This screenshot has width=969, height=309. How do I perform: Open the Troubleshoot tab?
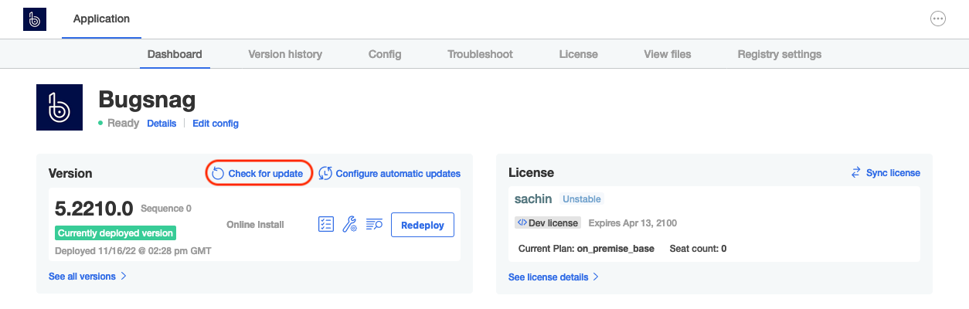[x=480, y=54]
